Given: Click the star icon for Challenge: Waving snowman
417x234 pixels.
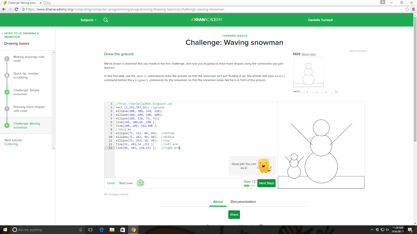Looking at the screenshot, I should 7,125.
